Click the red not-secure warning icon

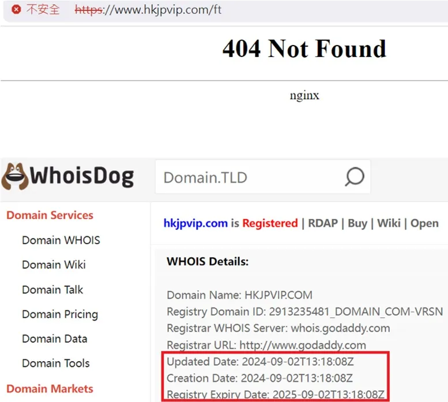[16, 10]
